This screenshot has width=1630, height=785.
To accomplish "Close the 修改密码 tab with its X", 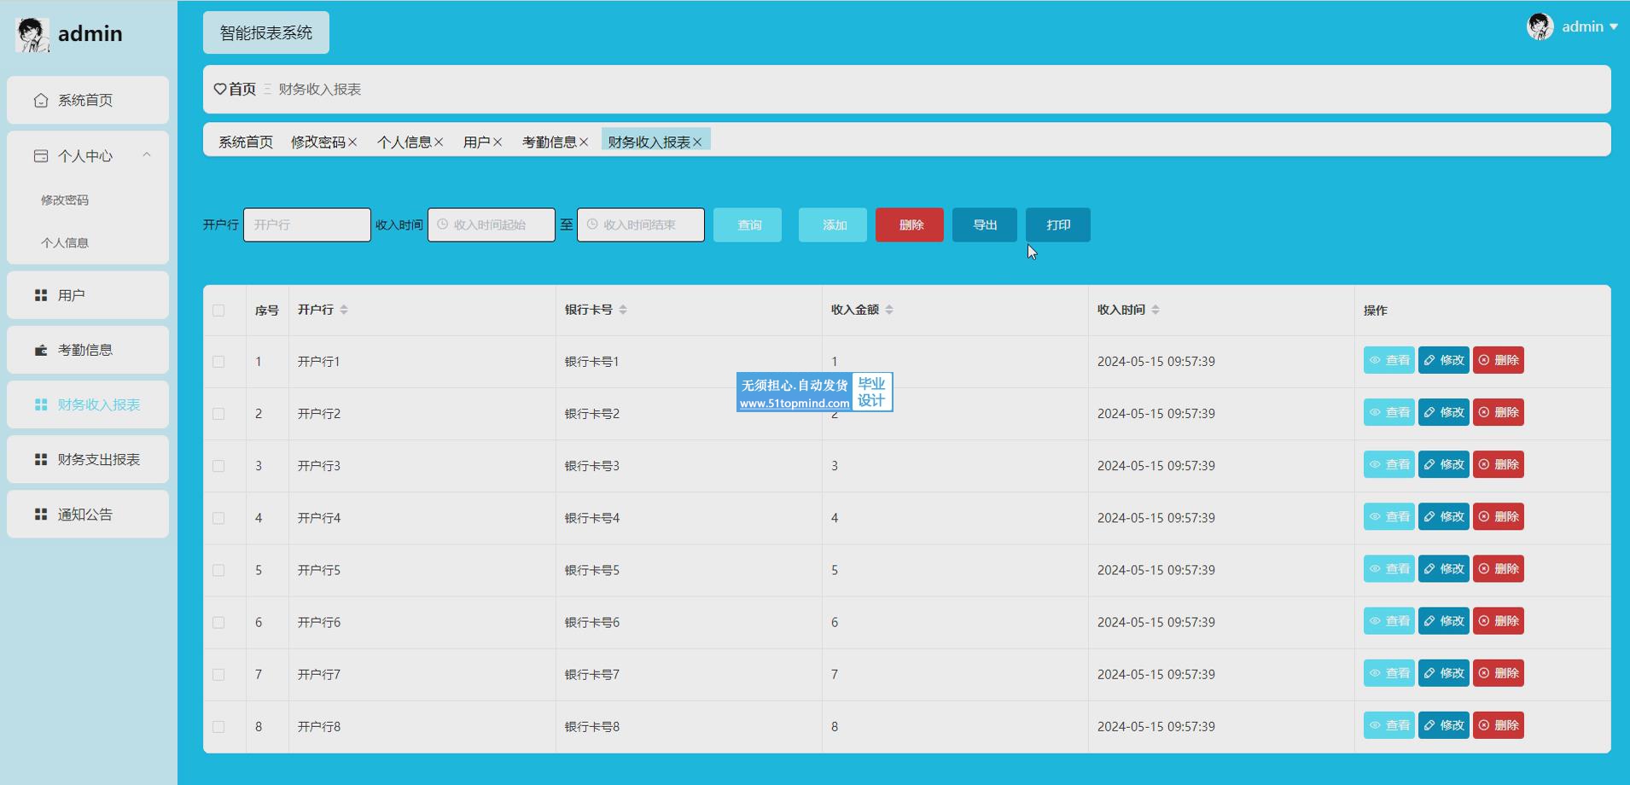I will (352, 142).
